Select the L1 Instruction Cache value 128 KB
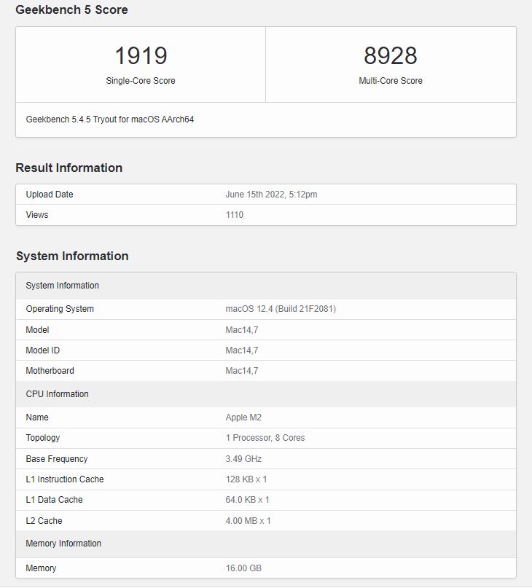 tap(246, 479)
